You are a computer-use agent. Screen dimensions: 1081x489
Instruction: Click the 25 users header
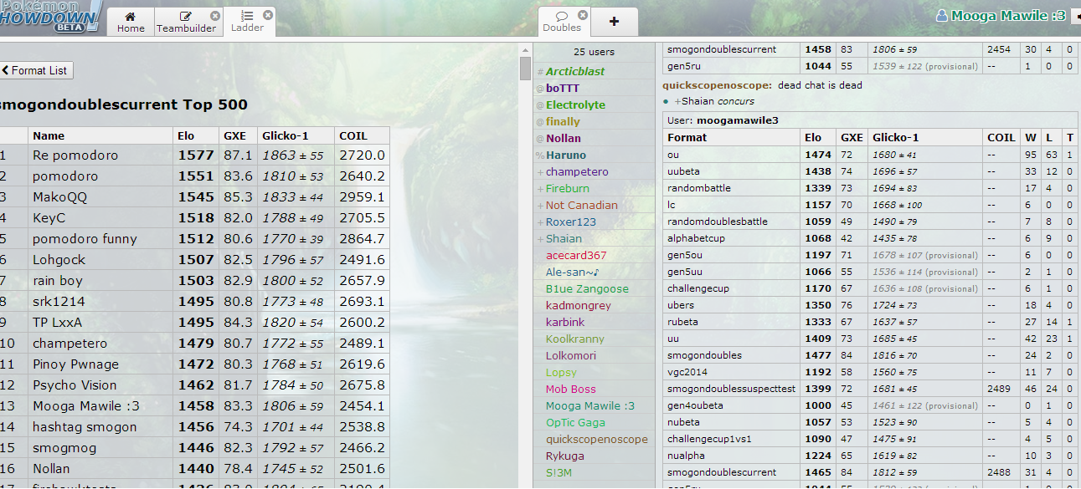click(x=594, y=52)
